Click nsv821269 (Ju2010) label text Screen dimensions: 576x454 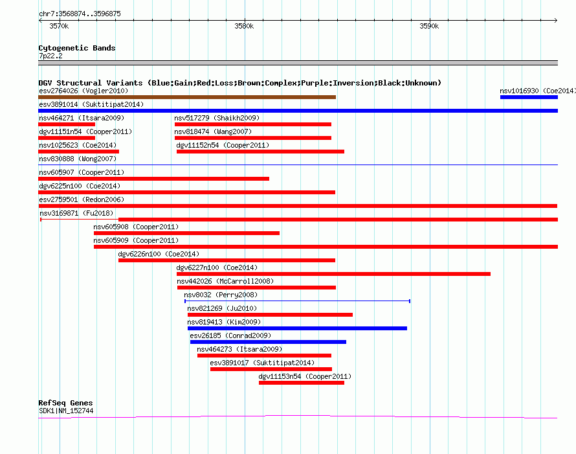(222, 308)
